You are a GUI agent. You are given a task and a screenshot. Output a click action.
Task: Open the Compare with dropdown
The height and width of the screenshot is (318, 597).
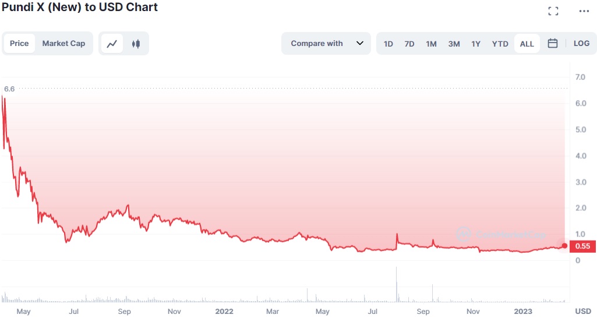click(x=326, y=44)
